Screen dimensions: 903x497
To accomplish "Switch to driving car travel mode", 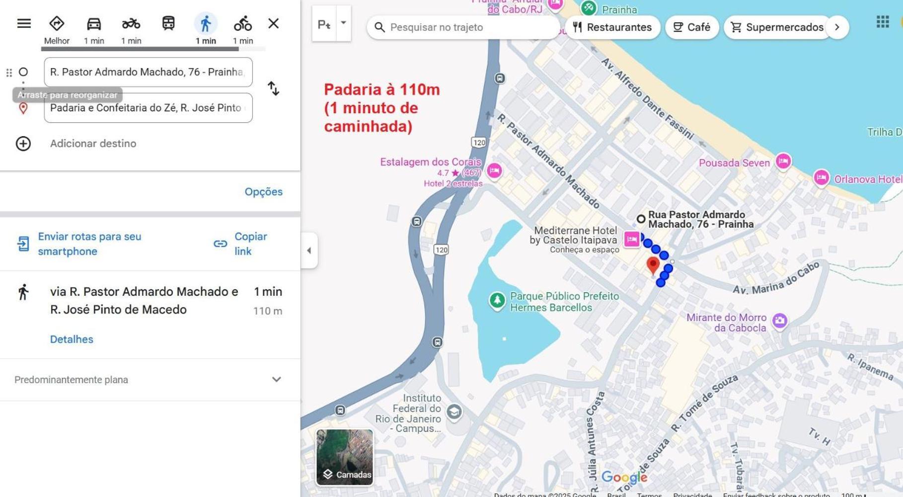I will [94, 30].
